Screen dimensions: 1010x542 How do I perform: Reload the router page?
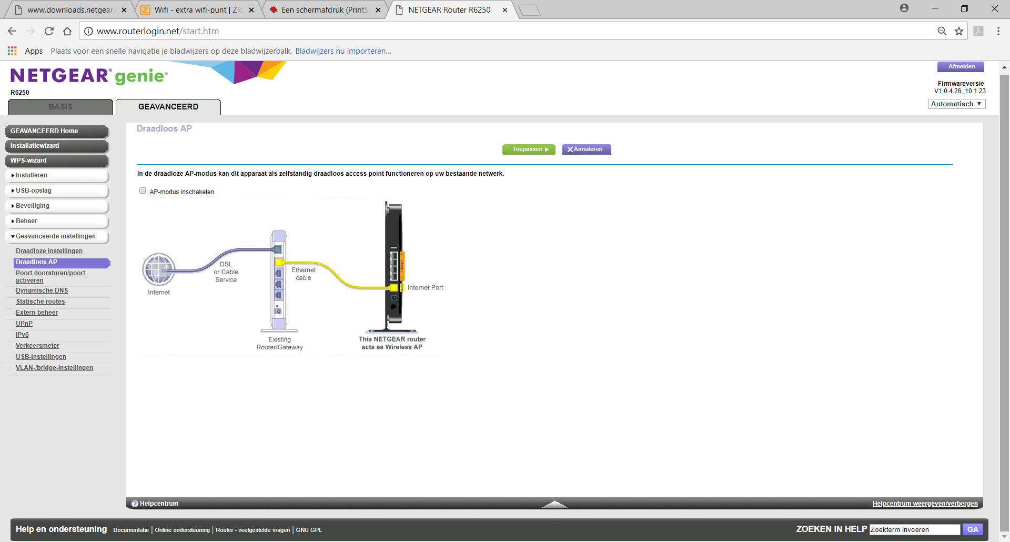[x=49, y=31]
